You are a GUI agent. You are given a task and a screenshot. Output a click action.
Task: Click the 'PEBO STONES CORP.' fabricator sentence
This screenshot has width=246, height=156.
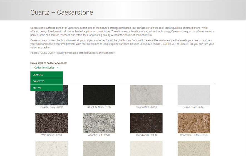pyautogui.click(x=73, y=53)
